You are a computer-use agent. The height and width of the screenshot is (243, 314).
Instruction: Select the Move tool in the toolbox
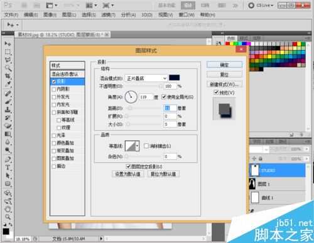[x=8, y=43]
